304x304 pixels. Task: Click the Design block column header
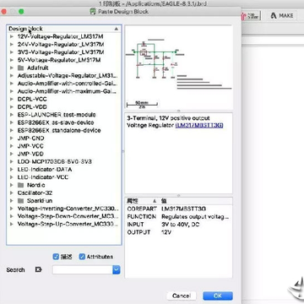(64, 29)
